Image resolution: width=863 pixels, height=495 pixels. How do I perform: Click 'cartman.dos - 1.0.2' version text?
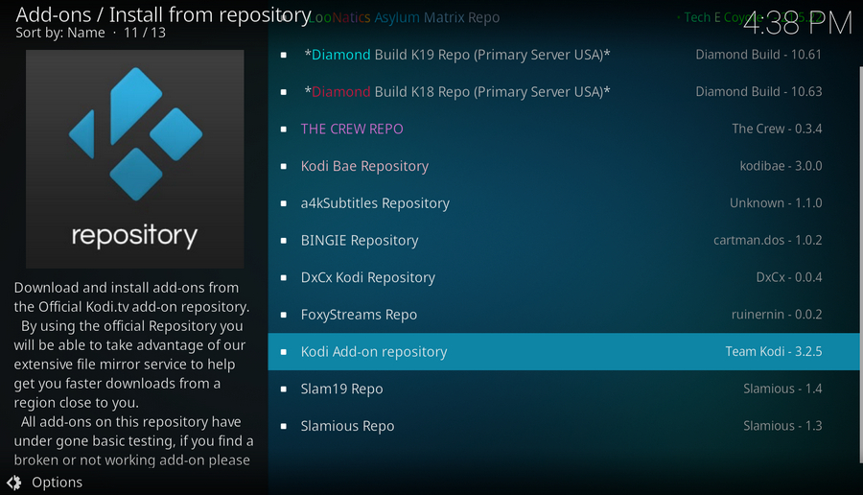(x=767, y=240)
